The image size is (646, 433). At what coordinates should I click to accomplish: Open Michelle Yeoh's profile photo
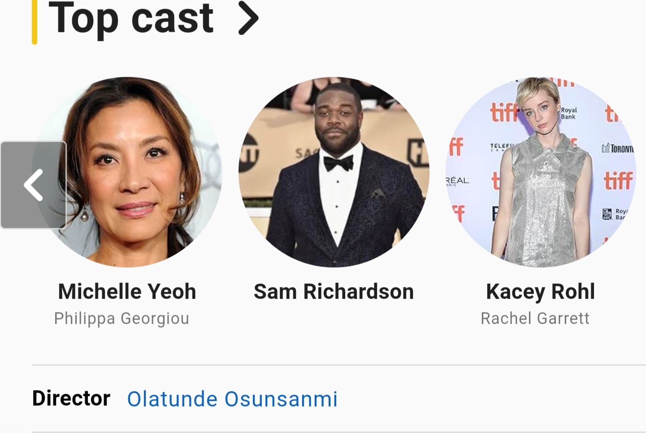(127, 172)
